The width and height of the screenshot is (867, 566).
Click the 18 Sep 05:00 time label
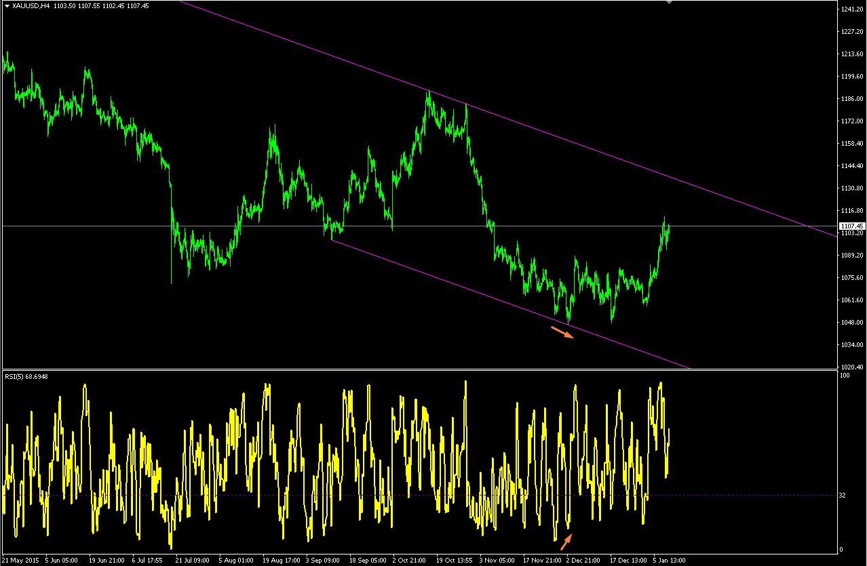[x=367, y=561]
